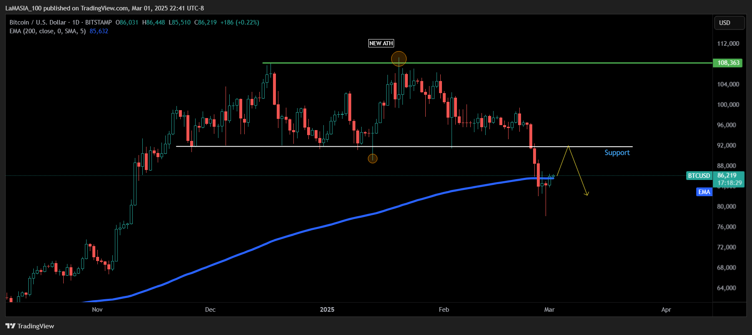This screenshot has height=335, width=752.
Task: Click the USD currency button
Action: click(x=729, y=23)
